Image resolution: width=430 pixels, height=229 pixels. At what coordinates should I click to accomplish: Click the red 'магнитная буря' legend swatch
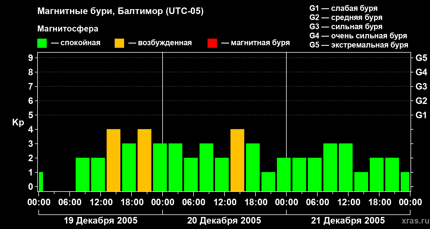212,43
